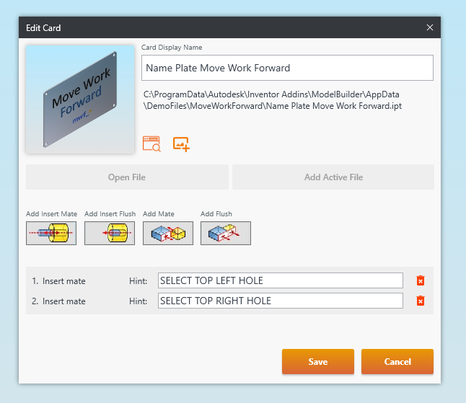Edit the SELECT TOP RIGHT HOLE hint field
This screenshot has width=466, height=403.
tap(280, 301)
